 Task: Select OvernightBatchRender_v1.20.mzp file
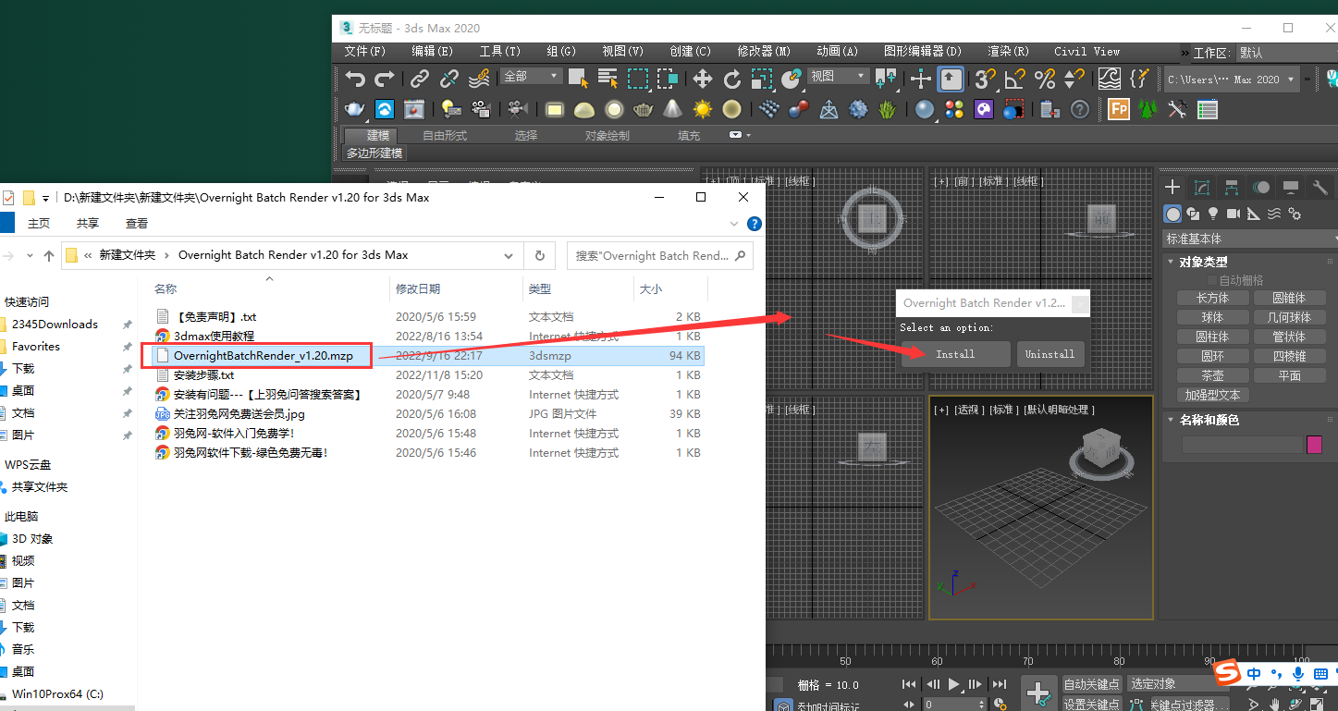tap(263, 355)
